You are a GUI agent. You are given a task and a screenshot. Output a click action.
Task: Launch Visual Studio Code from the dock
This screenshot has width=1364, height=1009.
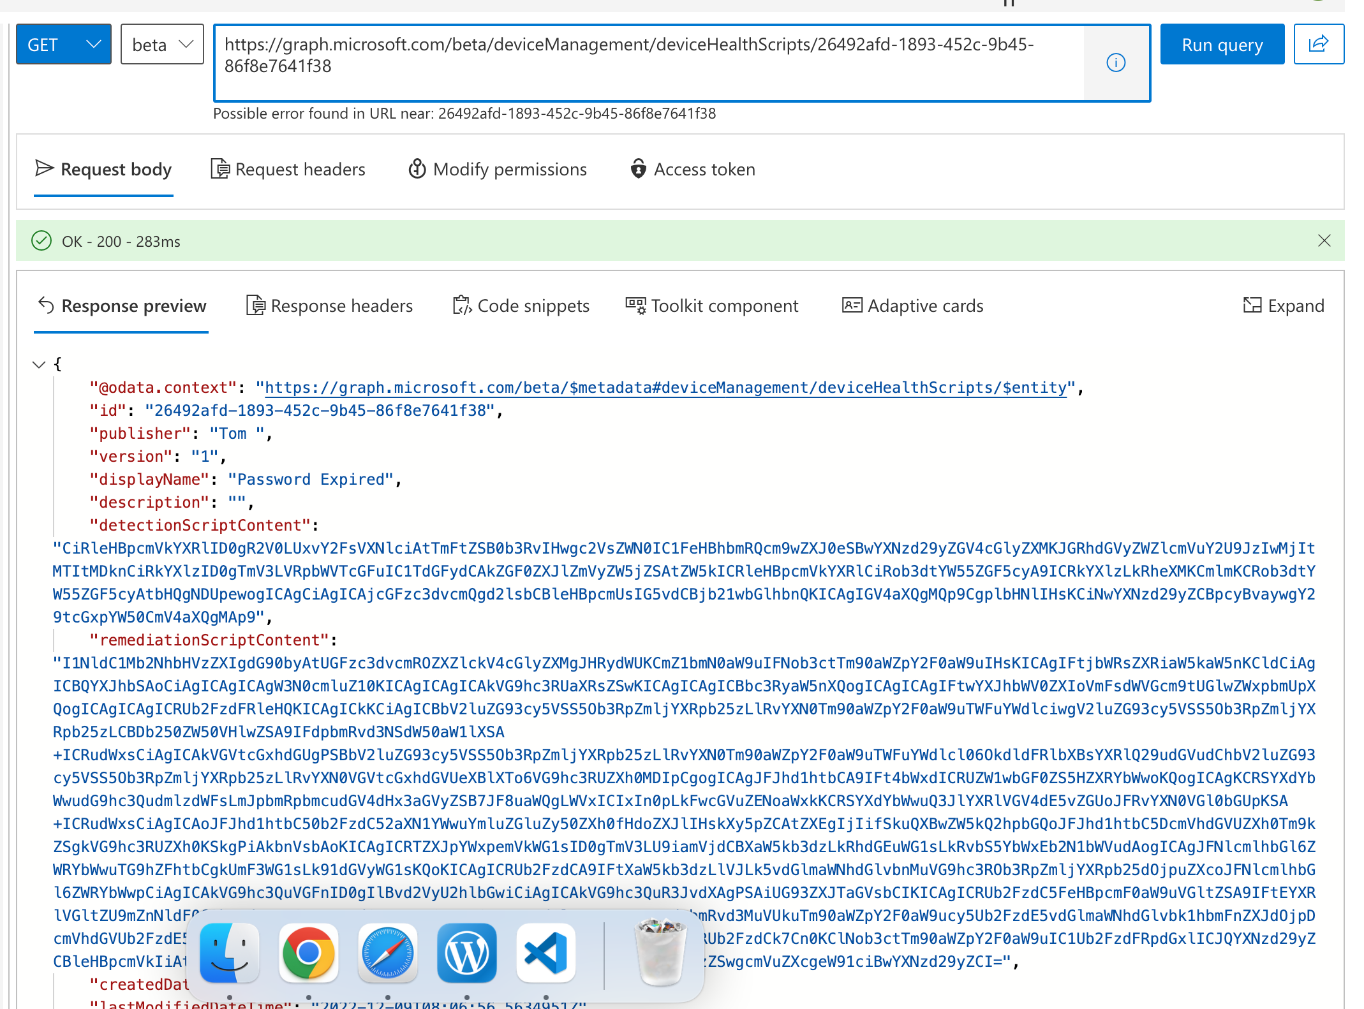pyautogui.click(x=545, y=953)
